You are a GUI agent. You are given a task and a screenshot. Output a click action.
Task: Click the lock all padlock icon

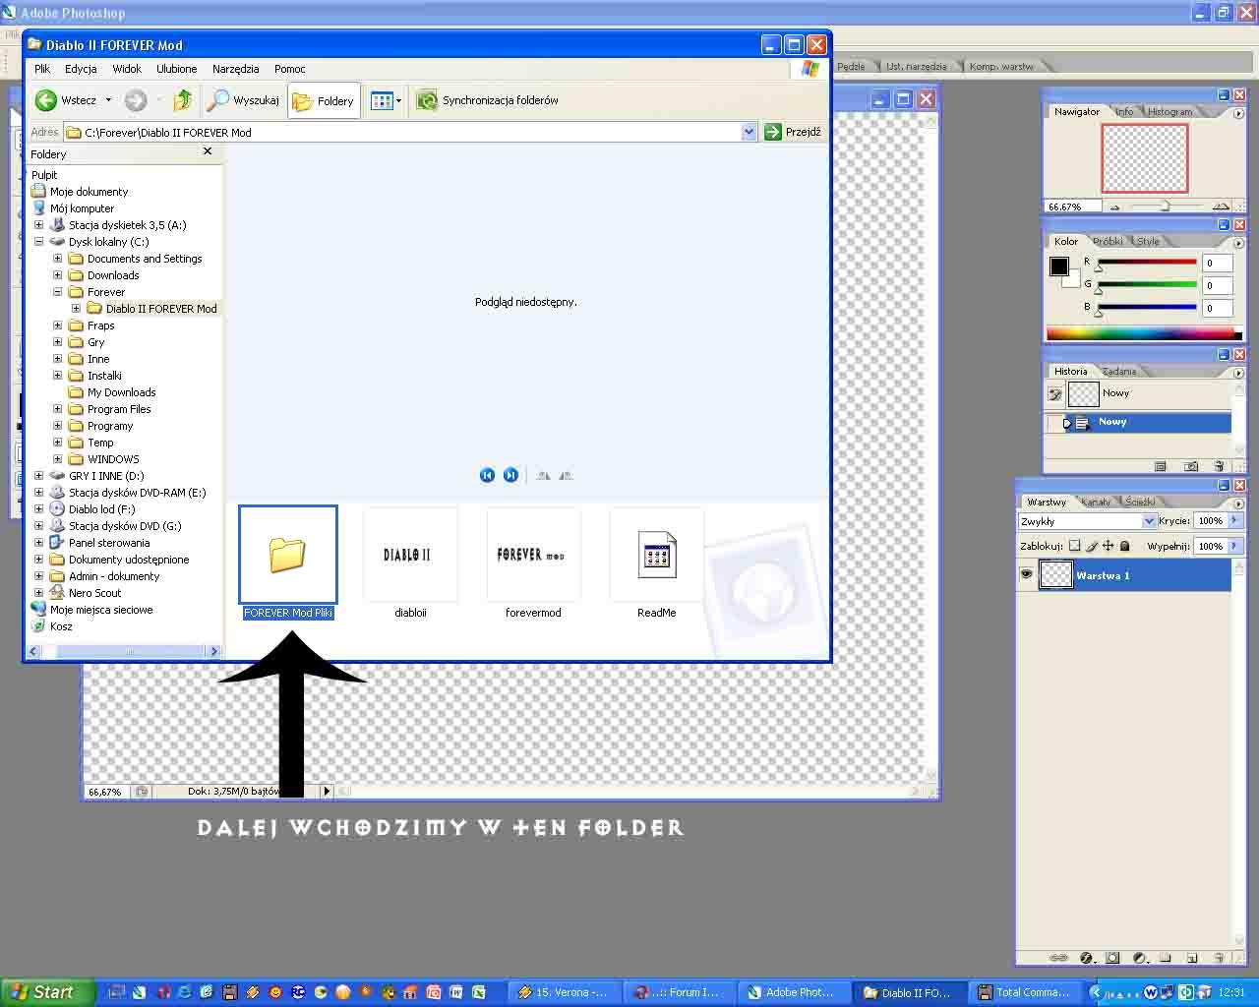[x=1125, y=546]
